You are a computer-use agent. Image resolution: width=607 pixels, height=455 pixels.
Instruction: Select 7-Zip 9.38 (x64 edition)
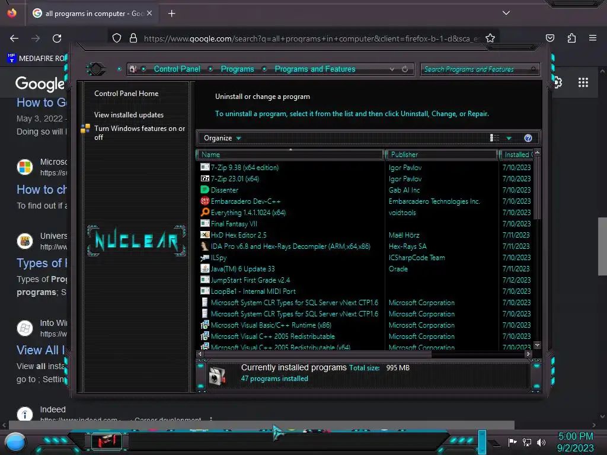pyautogui.click(x=245, y=167)
